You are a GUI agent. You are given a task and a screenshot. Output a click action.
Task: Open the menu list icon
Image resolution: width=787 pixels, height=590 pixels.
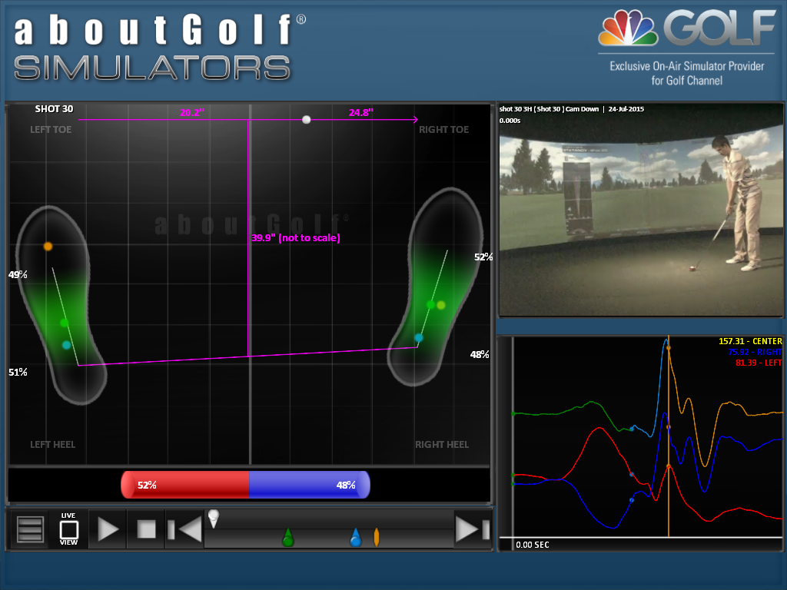pos(30,529)
